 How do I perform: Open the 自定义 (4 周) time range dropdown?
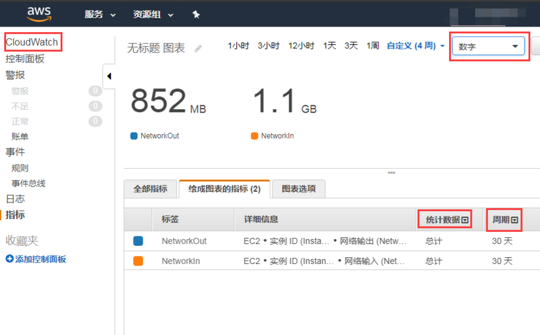pos(416,46)
